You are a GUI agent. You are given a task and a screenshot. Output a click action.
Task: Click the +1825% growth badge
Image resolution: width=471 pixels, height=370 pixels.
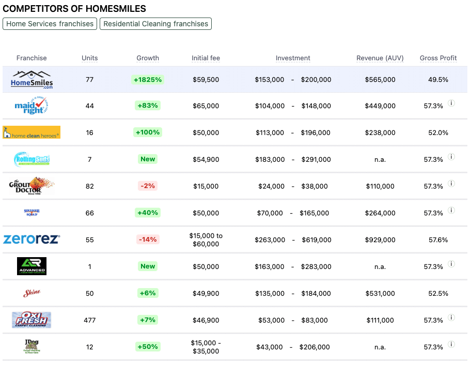coord(148,79)
